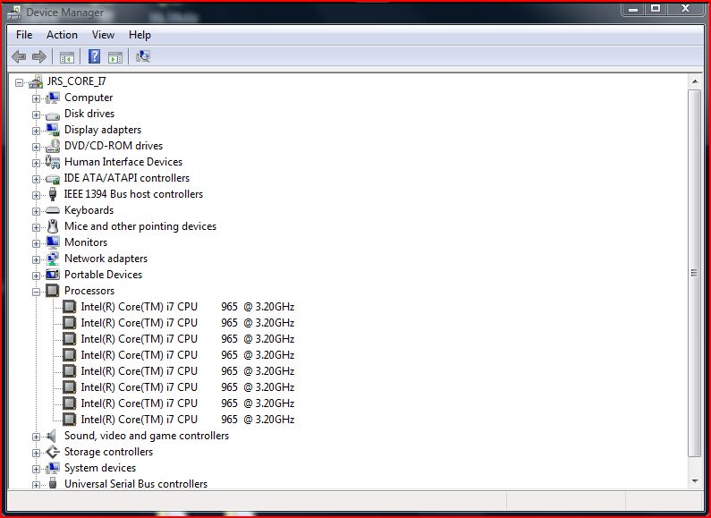711x518 pixels.
Task: Click the Sound, video and game controllers icon
Action: 51,436
